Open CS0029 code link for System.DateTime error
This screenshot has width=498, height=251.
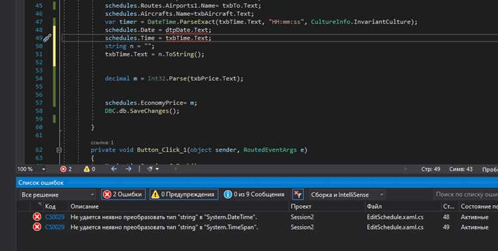tap(54, 217)
